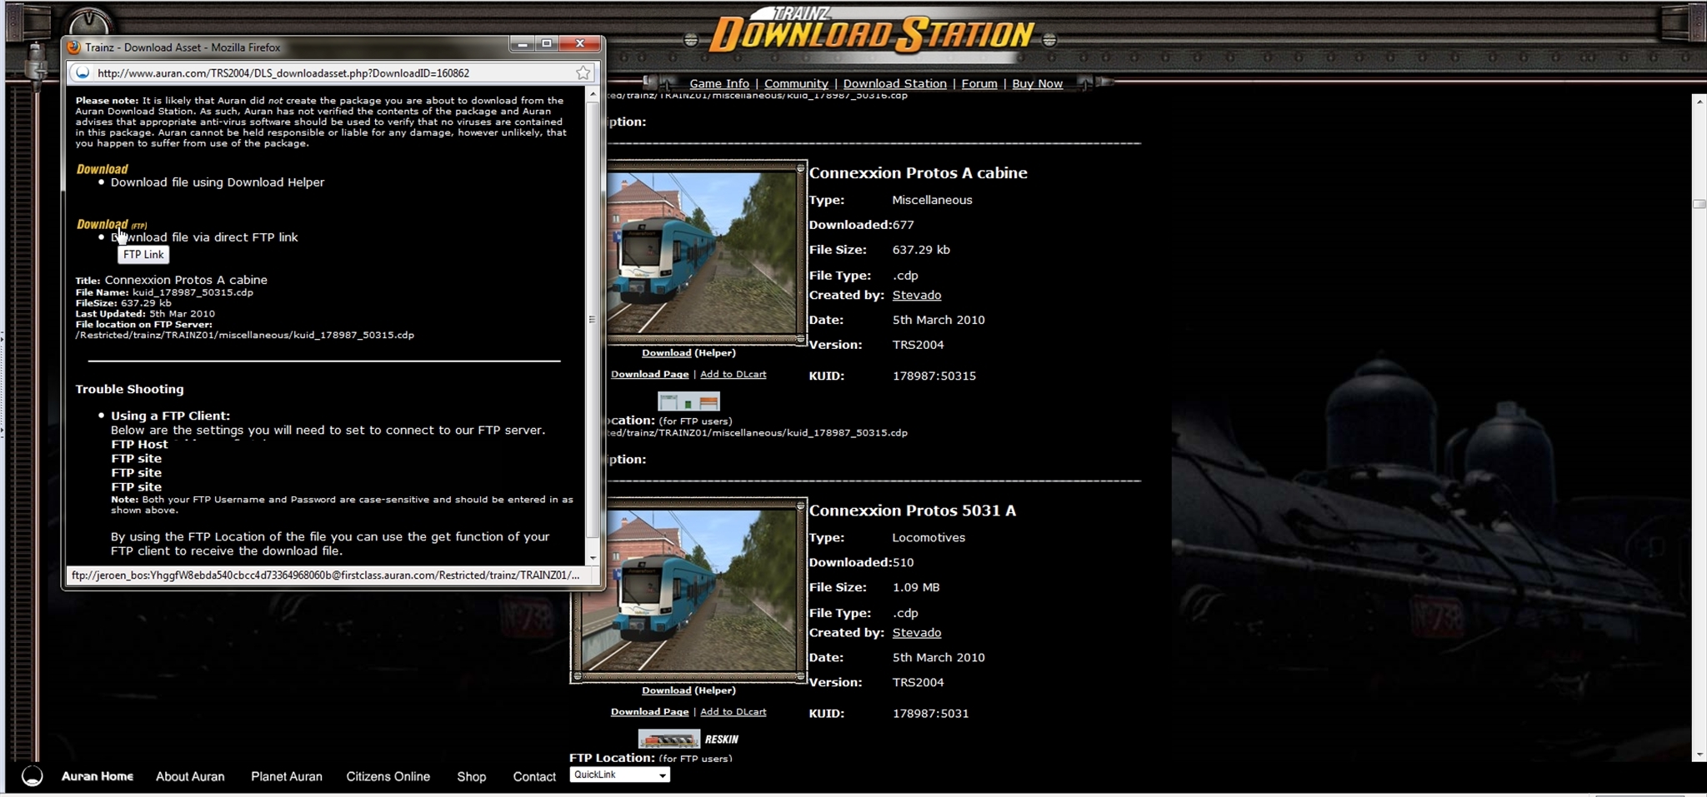Click the main page scrollbar up arrow
Screen dimensions: 1707x797
(x=1699, y=101)
